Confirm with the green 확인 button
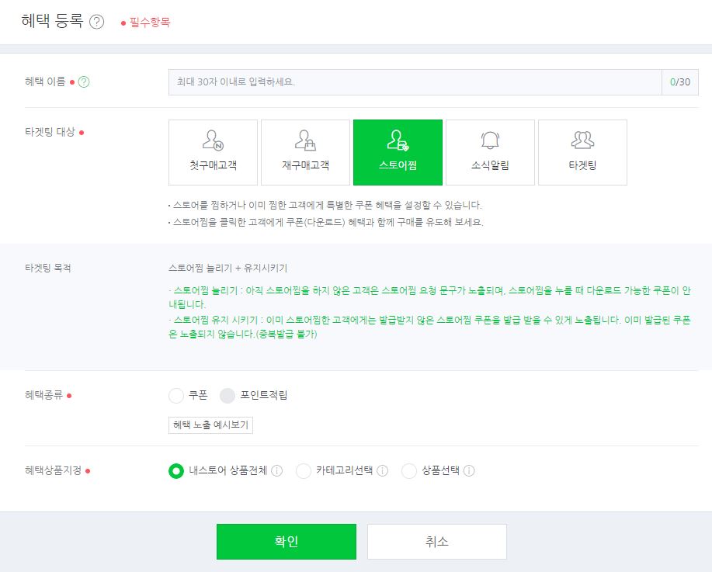The width and height of the screenshot is (712, 572). (x=287, y=542)
